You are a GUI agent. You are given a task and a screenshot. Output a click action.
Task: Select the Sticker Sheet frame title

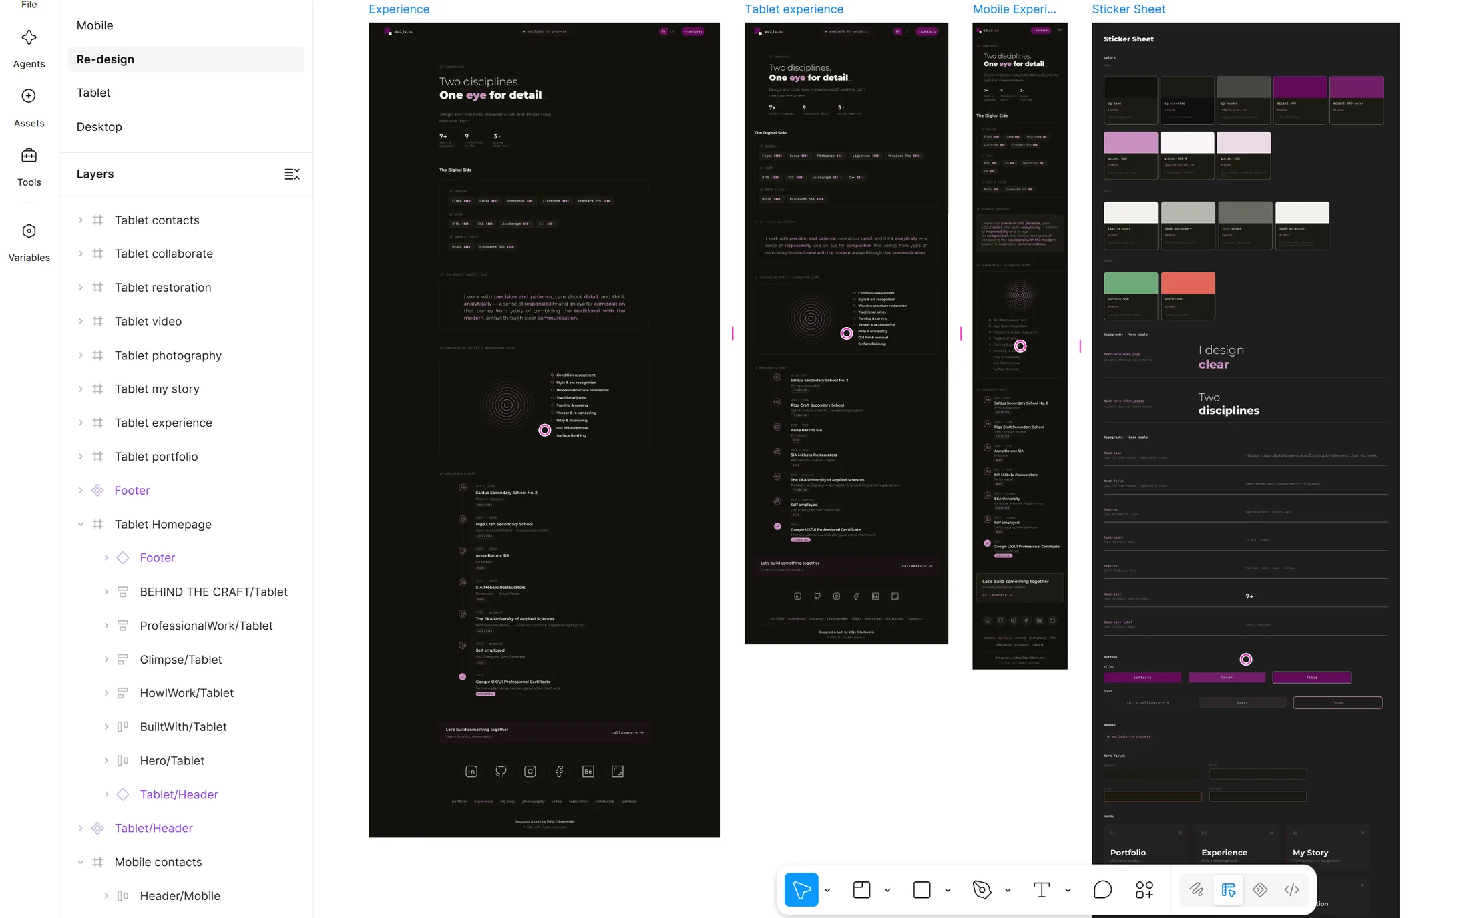tap(1128, 9)
